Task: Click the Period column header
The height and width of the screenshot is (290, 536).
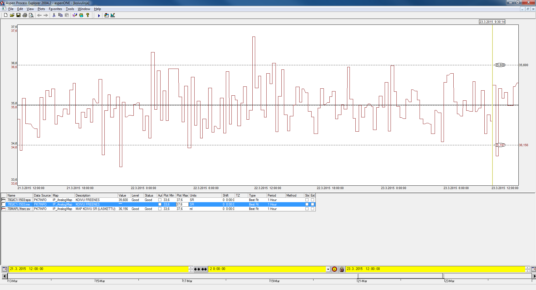Action: coord(276,195)
